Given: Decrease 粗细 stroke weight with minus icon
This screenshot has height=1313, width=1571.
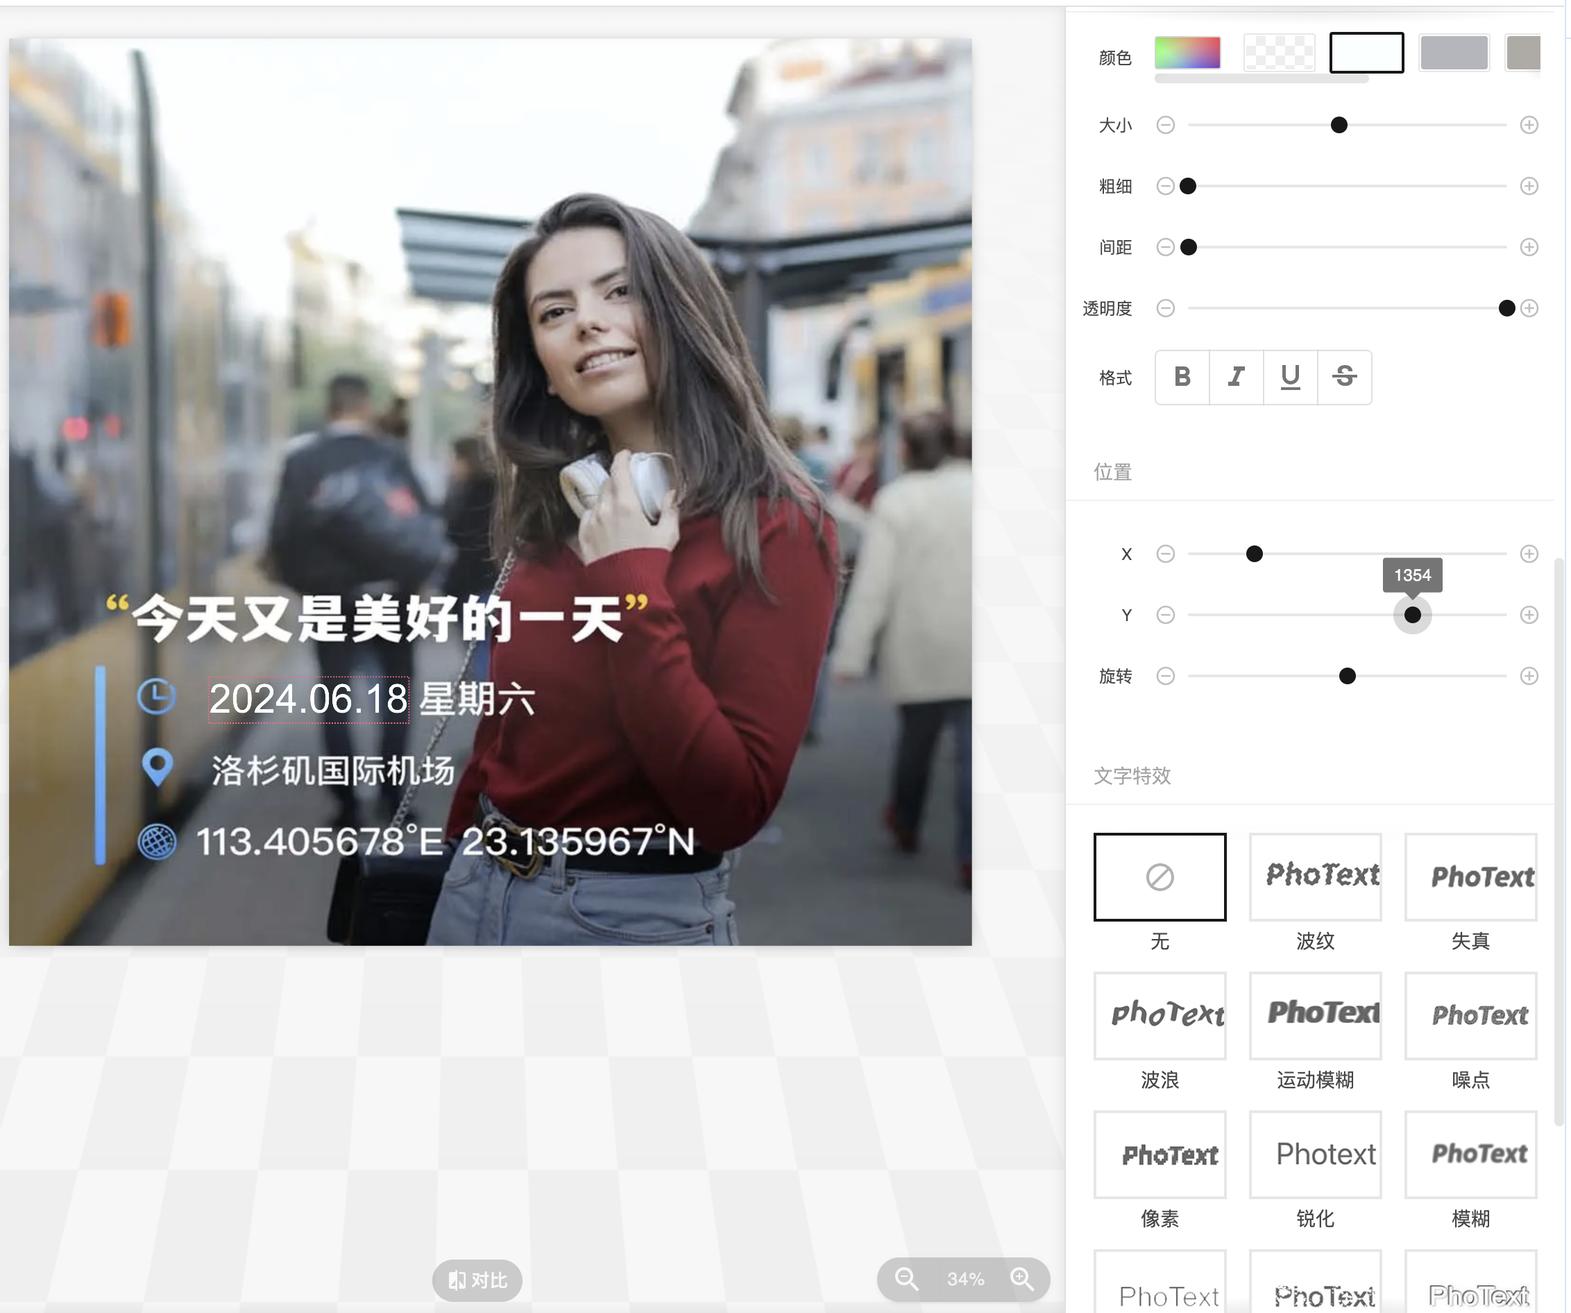Looking at the screenshot, I should [1166, 186].
